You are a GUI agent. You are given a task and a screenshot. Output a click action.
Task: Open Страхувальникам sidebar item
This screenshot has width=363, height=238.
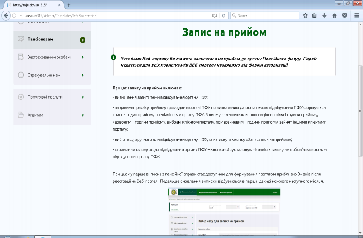pyautogui.click(x=52, y=75)
